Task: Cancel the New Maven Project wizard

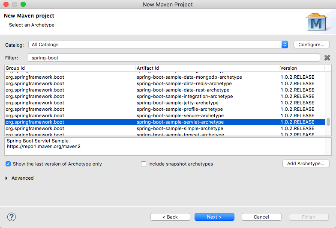Action: coord(261,217)
